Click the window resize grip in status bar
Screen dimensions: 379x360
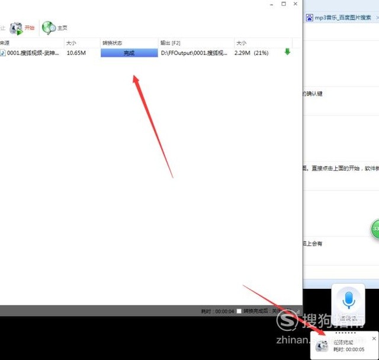point(298,311)
